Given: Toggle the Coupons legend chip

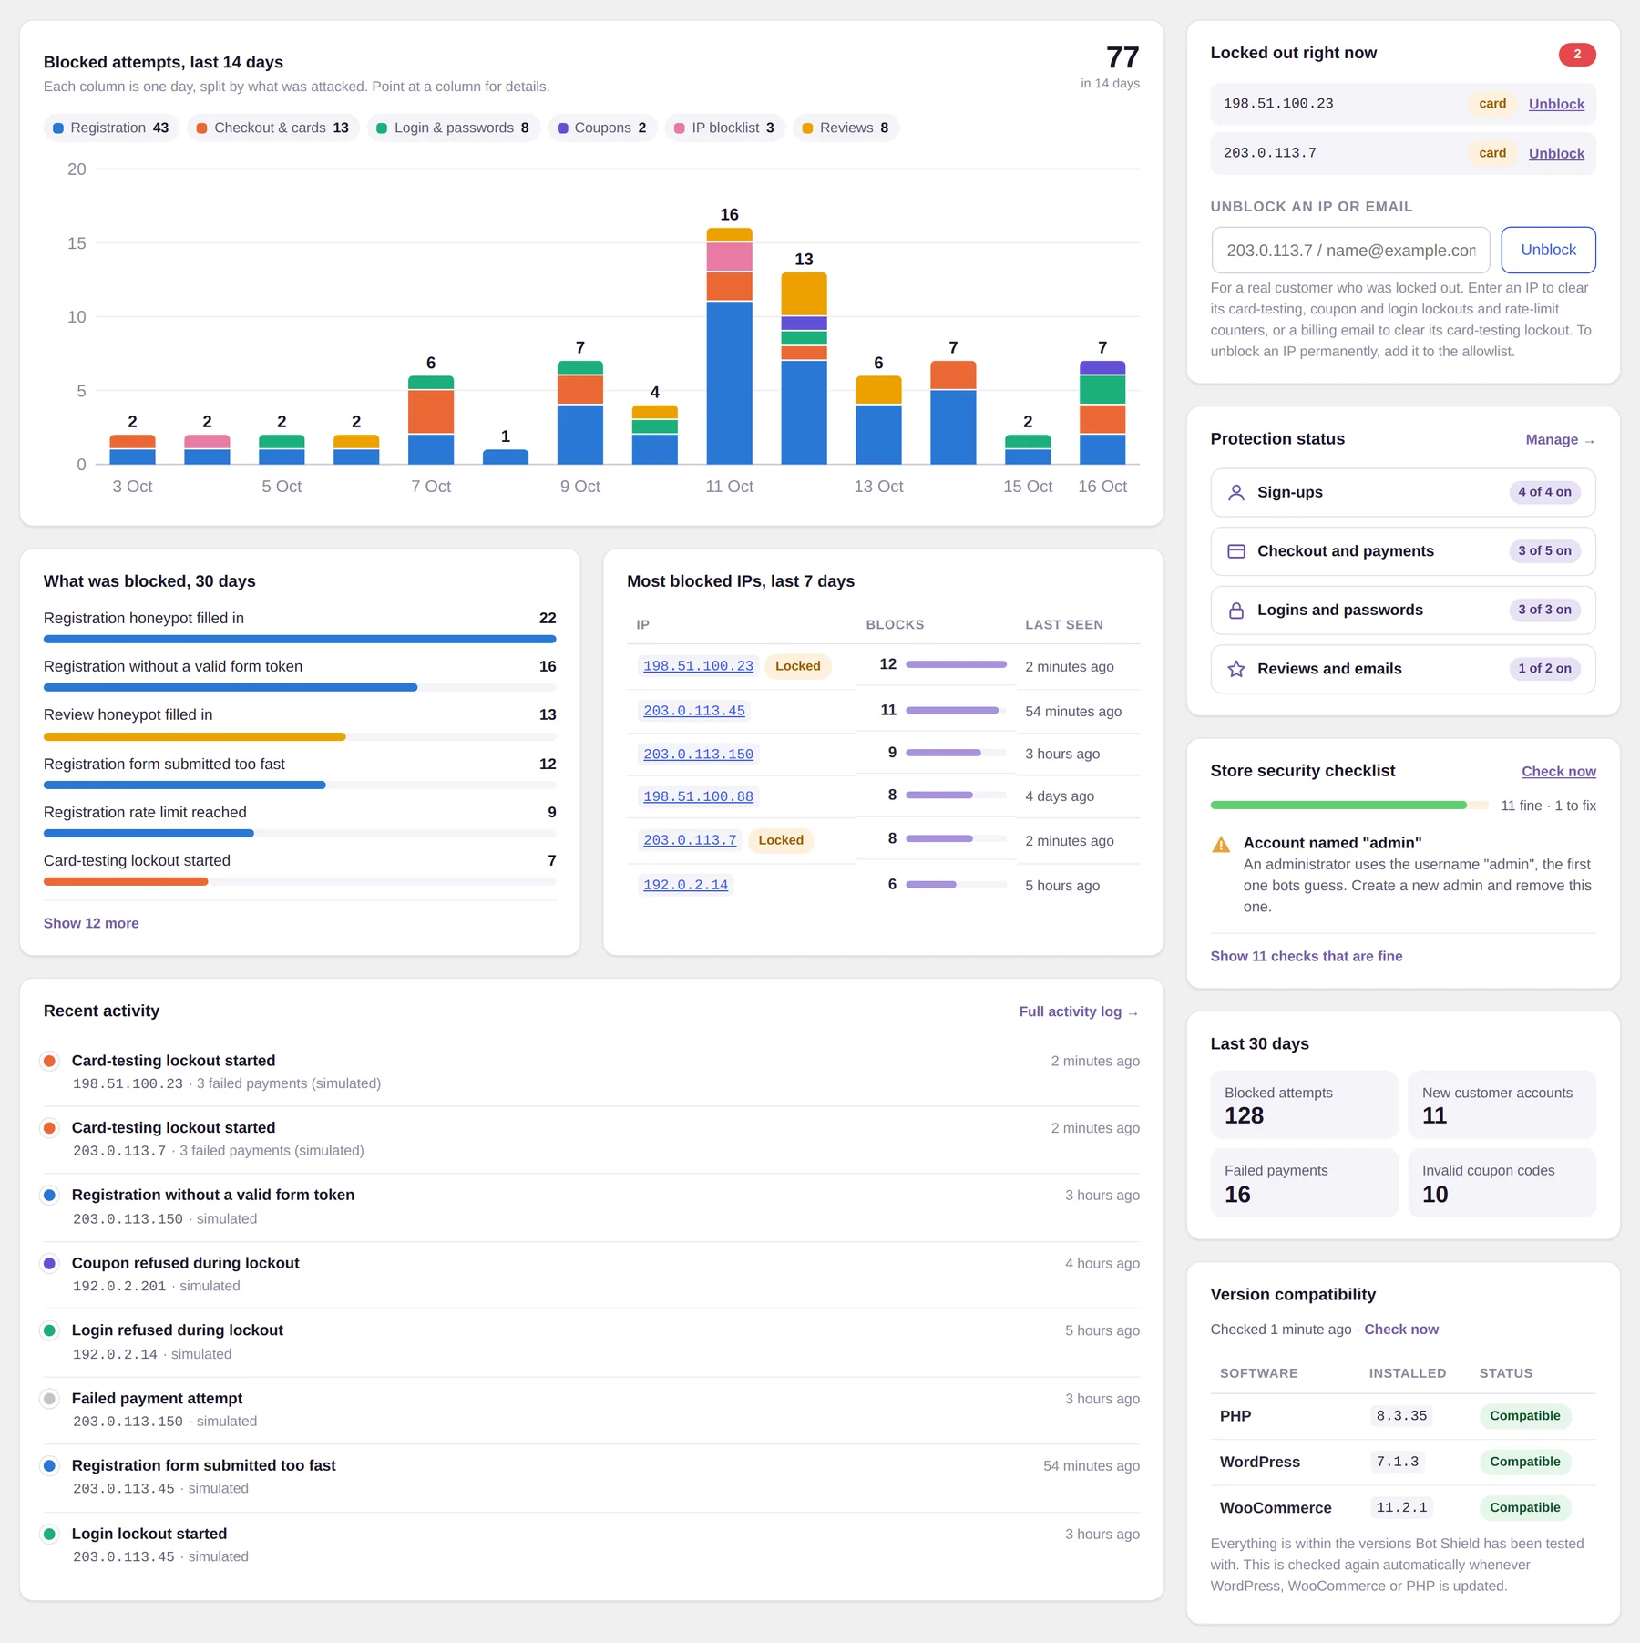Looking at the screenshot, I should coord(602,128).
